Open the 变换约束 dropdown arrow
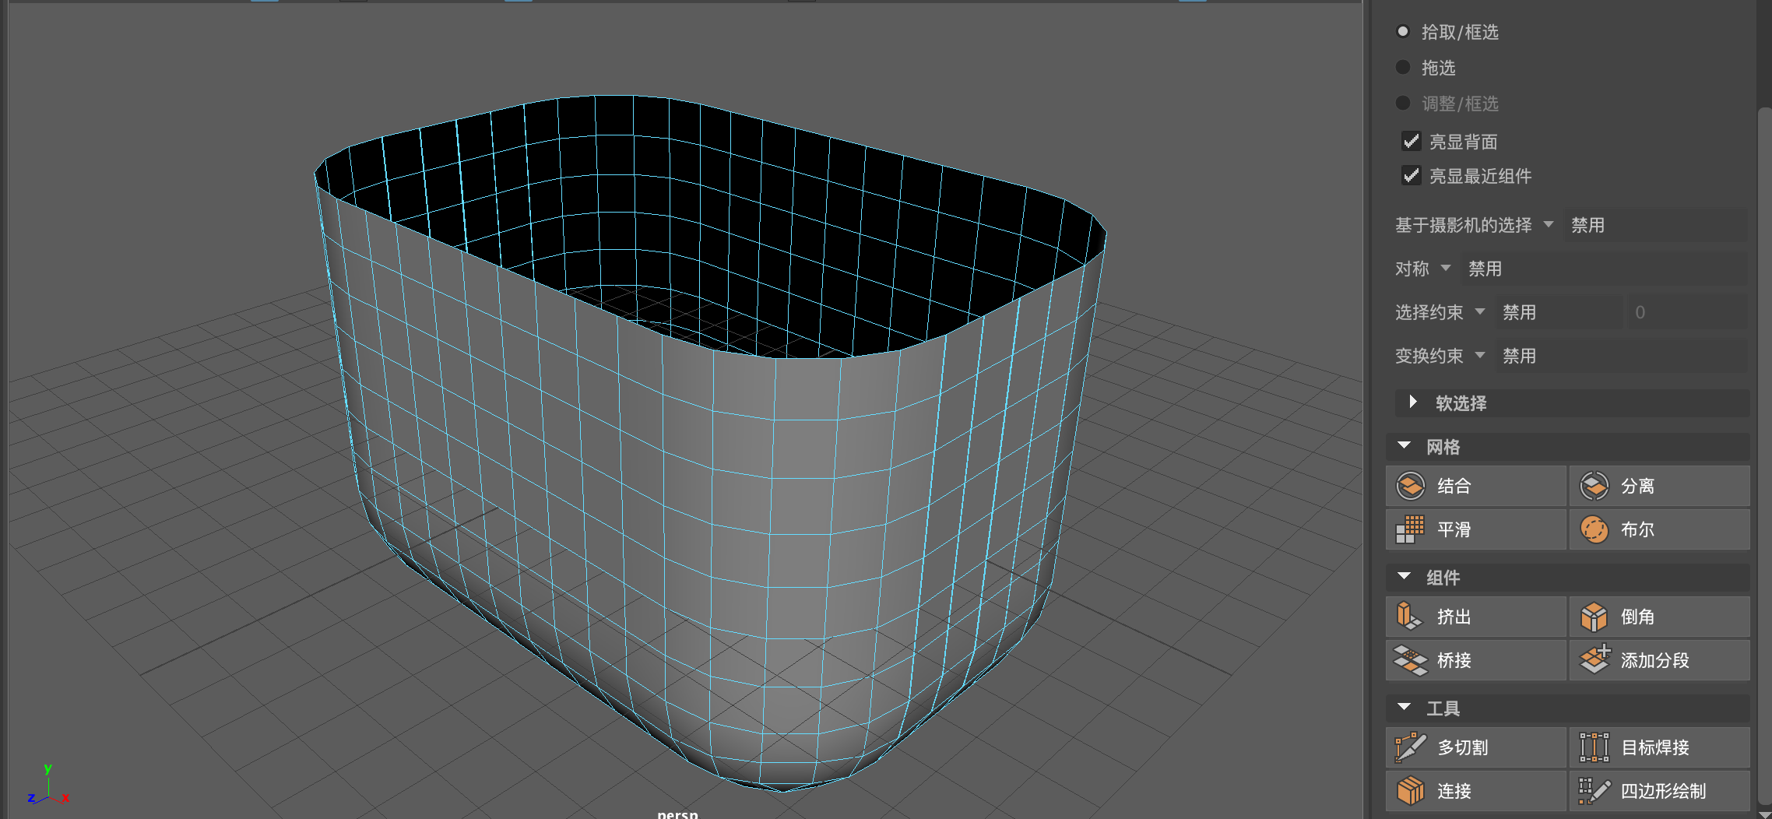This screenshot has height=819, width=1772. pos(1480,355)
